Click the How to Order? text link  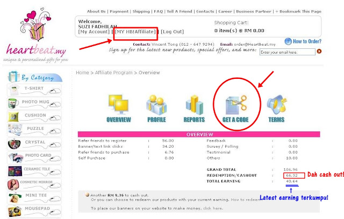click(x=307, y=41)
